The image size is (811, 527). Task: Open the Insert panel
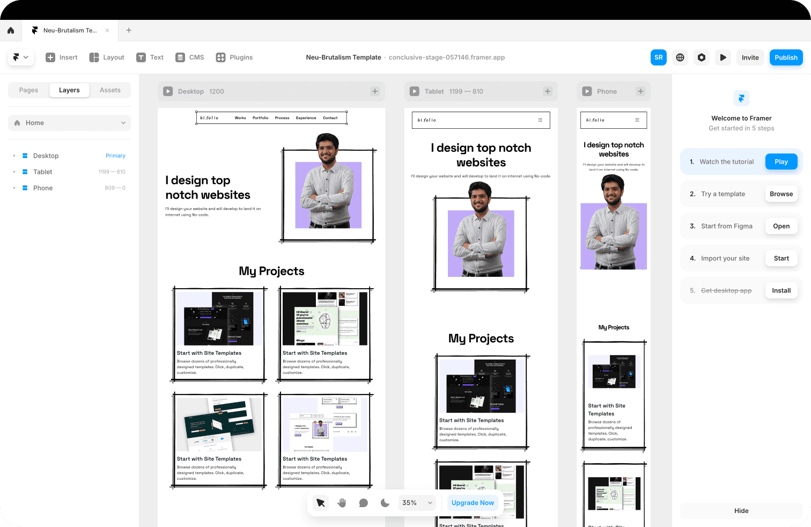(x=62, y=57)
